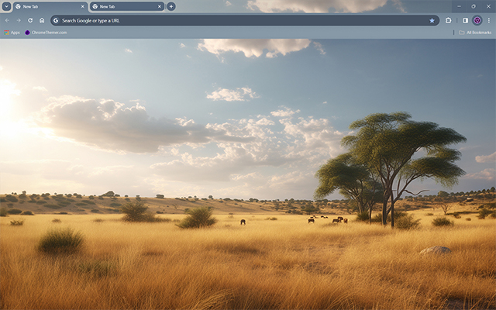
Task: Restore down the browser window
Action: 474,6
